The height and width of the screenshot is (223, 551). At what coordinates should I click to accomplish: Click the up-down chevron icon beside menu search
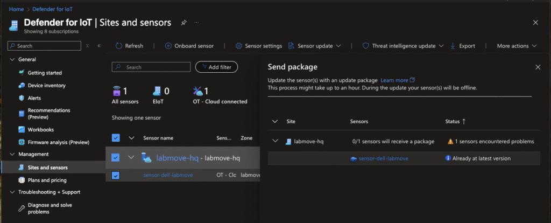[88, 46]
